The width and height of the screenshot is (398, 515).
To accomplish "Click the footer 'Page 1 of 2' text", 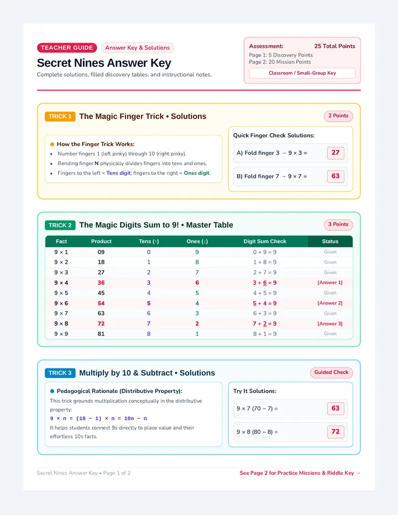I will [x=117, y=473].
